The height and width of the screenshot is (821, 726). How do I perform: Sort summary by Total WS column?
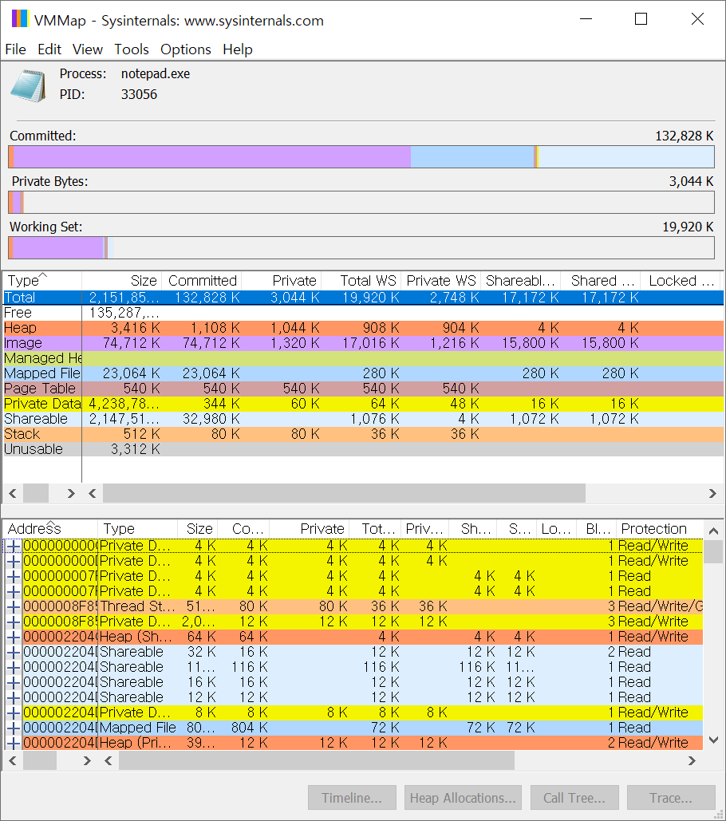pyautogui.click(x=361, y=281)
